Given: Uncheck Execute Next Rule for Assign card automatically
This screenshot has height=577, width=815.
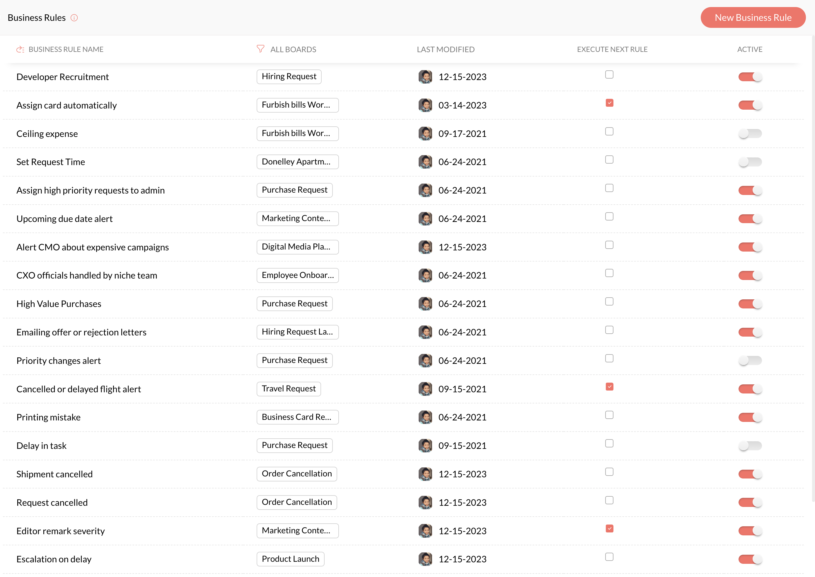Looking at the screenshot, I should 609,103.
